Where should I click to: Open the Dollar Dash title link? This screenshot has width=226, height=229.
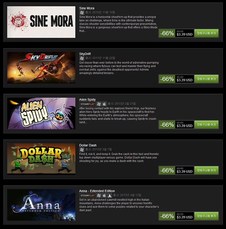[x=88, y=145]
